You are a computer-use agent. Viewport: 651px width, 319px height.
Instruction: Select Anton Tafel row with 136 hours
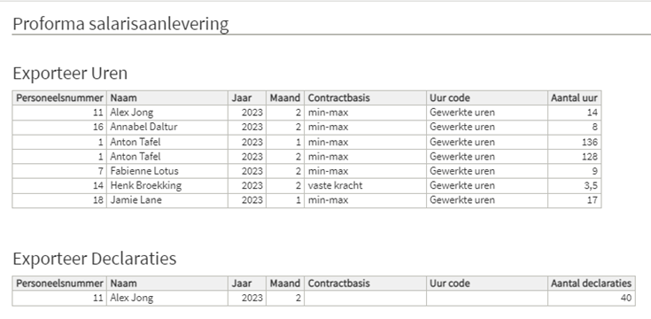306,142
